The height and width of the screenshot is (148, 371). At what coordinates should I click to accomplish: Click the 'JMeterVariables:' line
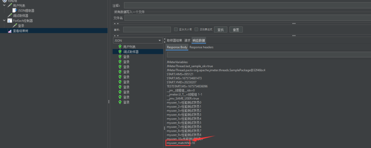pyautogui.click(x=177, y=62)
